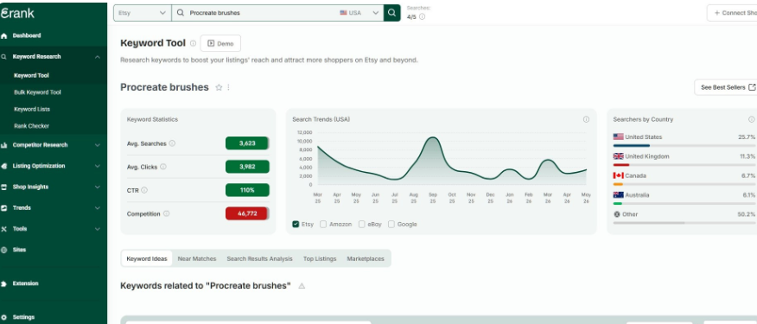Click the Keyword Research magnifier icon
This screenshot has height=324, width=757.
click(x=4, y=56)
